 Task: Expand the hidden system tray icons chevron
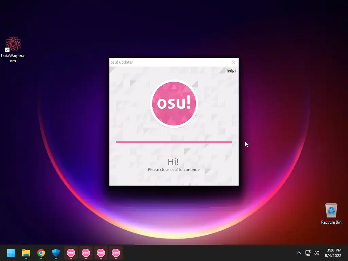point(298,253)
